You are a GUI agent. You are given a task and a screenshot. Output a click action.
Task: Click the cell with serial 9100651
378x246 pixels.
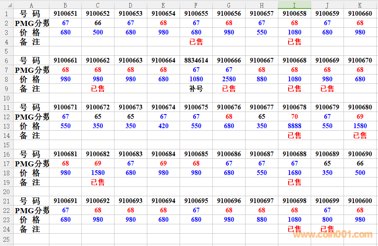(x=66, y=14)
